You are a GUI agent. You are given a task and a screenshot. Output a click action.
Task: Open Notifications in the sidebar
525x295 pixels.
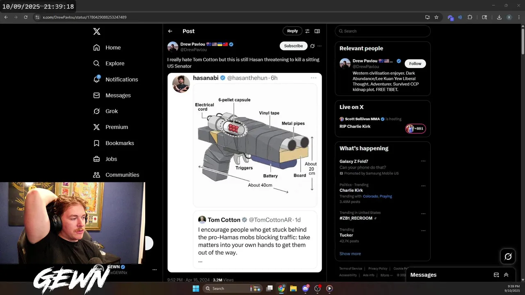pos(116,79)
